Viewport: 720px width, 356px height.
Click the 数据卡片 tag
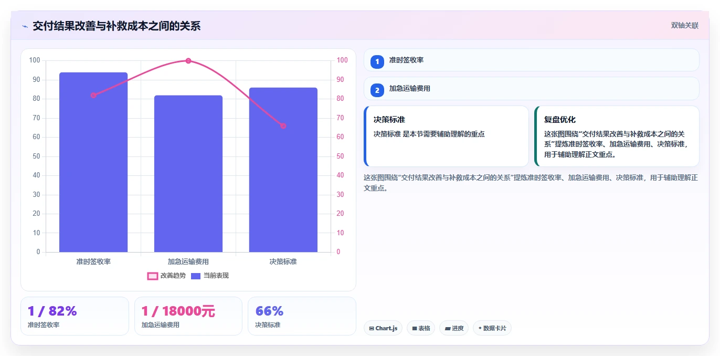click(x=492, y=328)
